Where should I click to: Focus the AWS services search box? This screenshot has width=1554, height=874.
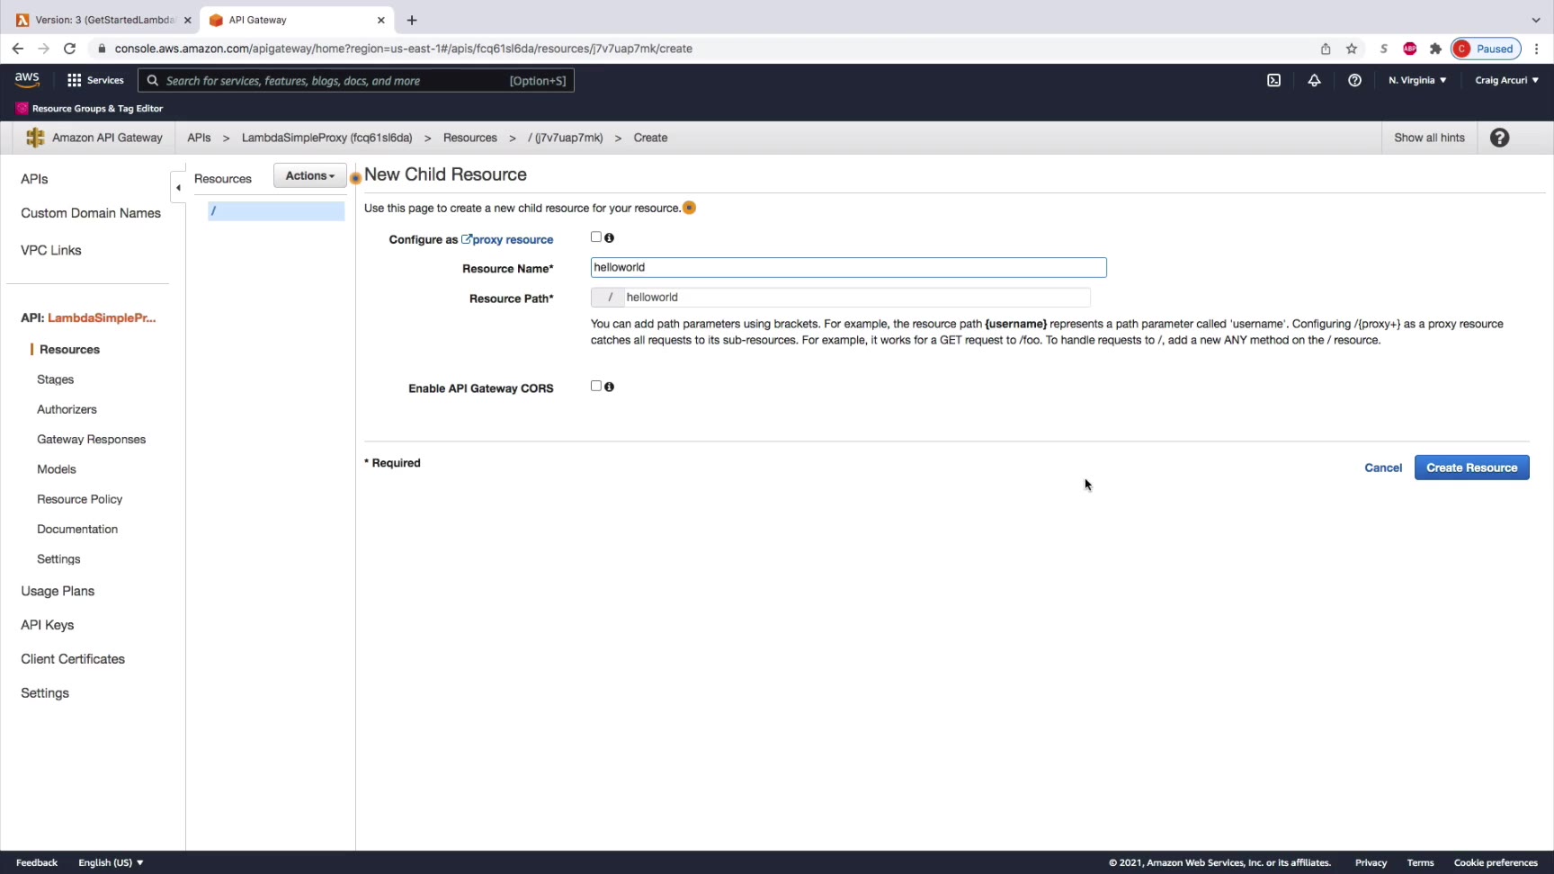356,80
